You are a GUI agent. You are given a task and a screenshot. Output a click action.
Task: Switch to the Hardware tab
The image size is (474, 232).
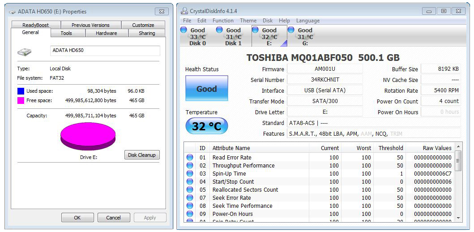(x=107, y=33)
